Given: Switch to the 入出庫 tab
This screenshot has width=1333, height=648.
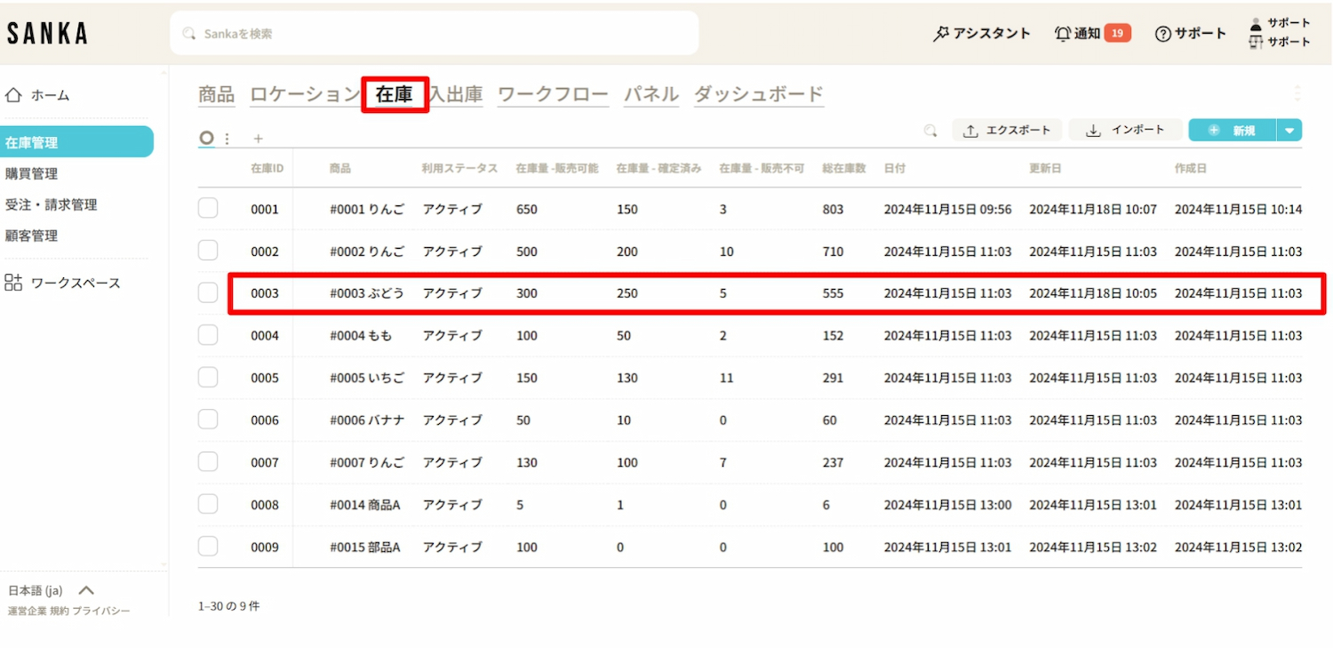Looking at the screenshot, I should (x=456, y=94).
